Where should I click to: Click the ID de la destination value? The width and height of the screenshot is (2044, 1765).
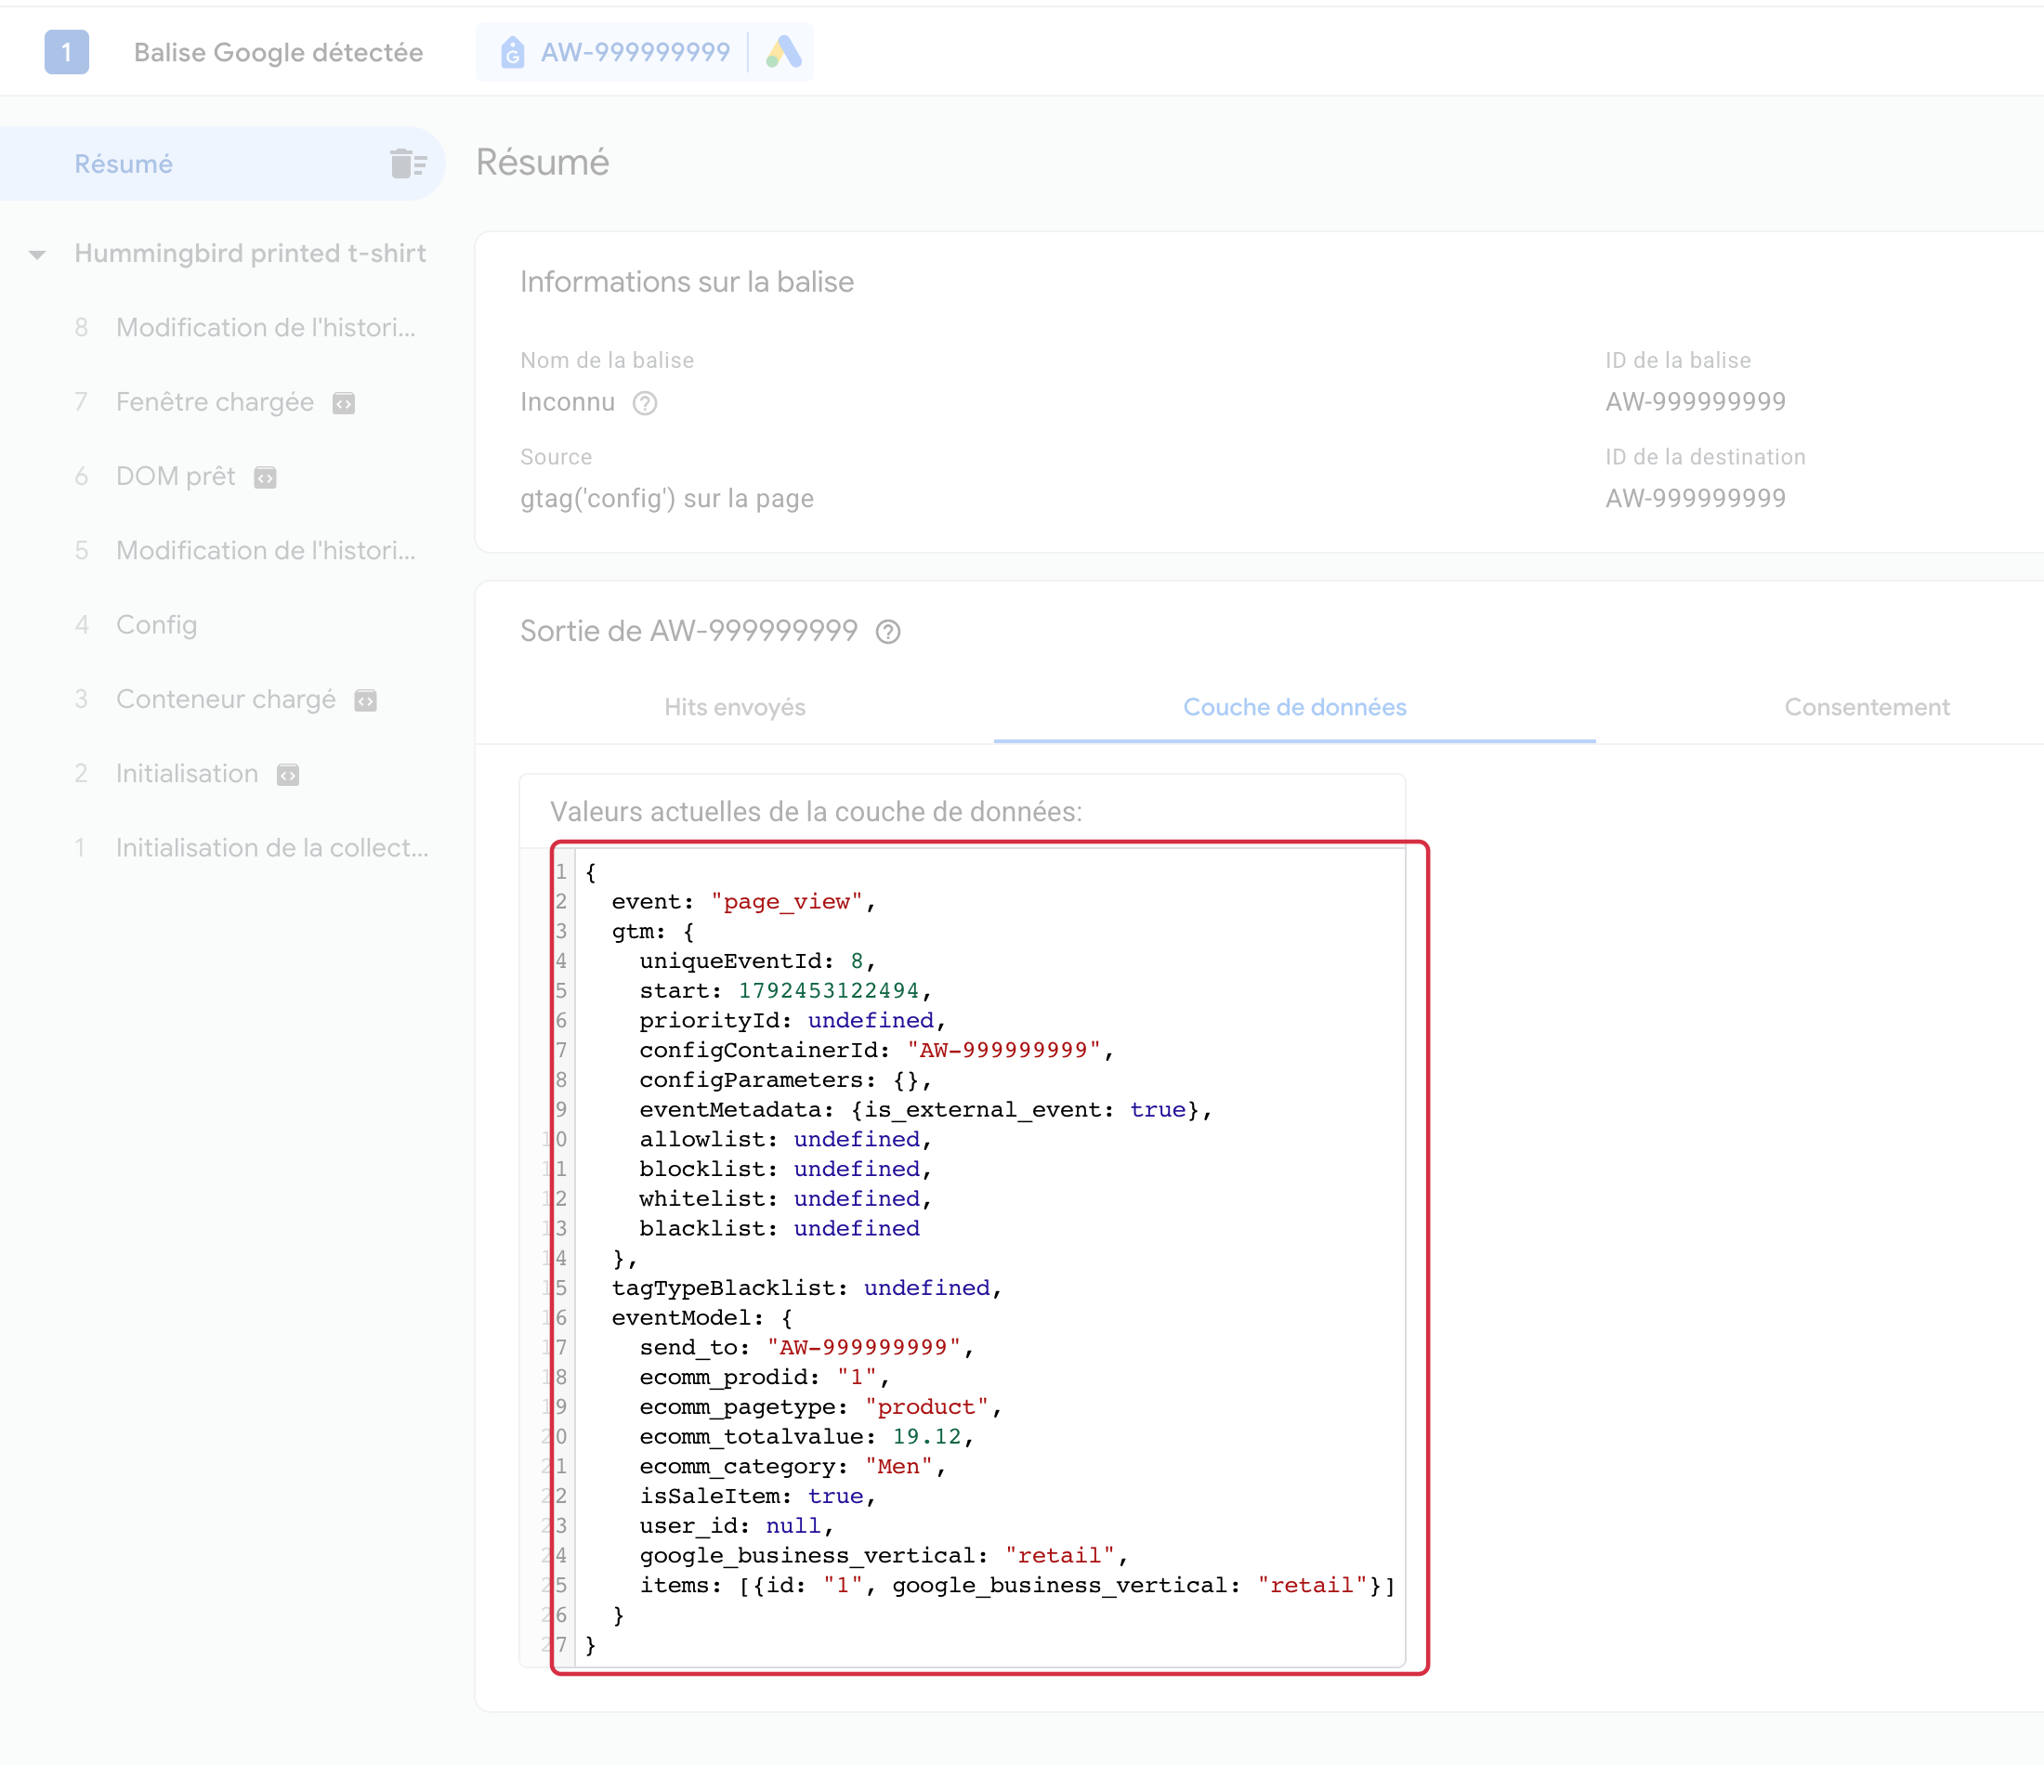[x=1695, y=498]
